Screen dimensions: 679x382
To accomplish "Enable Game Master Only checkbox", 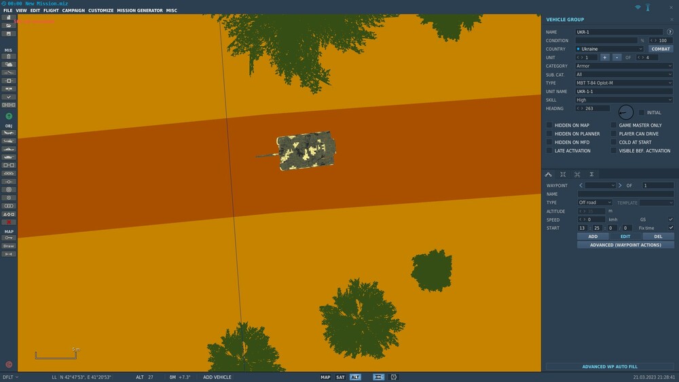I will click(x=613, y=125).
